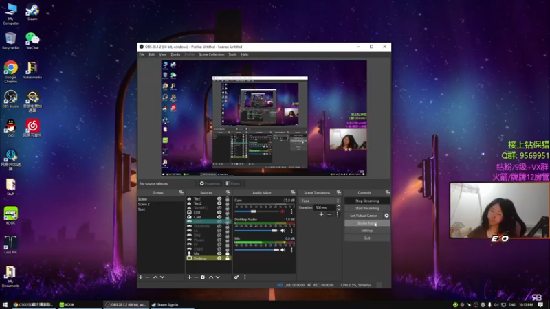This screenshot has height=309, width=550.
Task: Undock the Scenes panel
Action: click(x=181, y=192)
